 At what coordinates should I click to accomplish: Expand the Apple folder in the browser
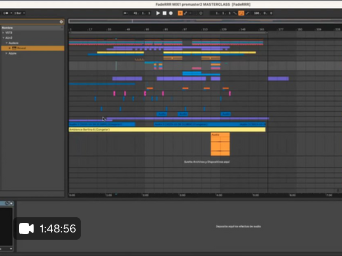[x=7, y=53]
